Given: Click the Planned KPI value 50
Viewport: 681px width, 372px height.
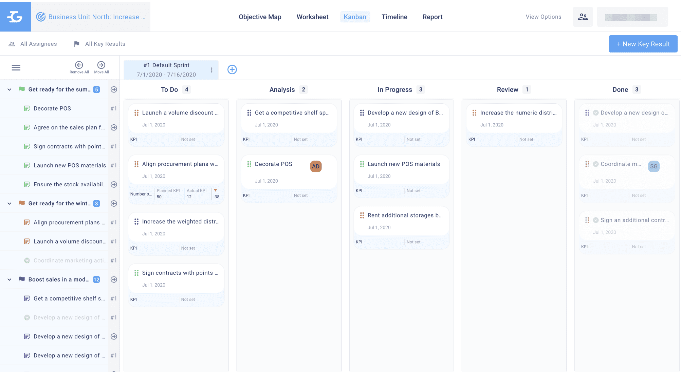Looking at the screenshot, I should point(159,197).
